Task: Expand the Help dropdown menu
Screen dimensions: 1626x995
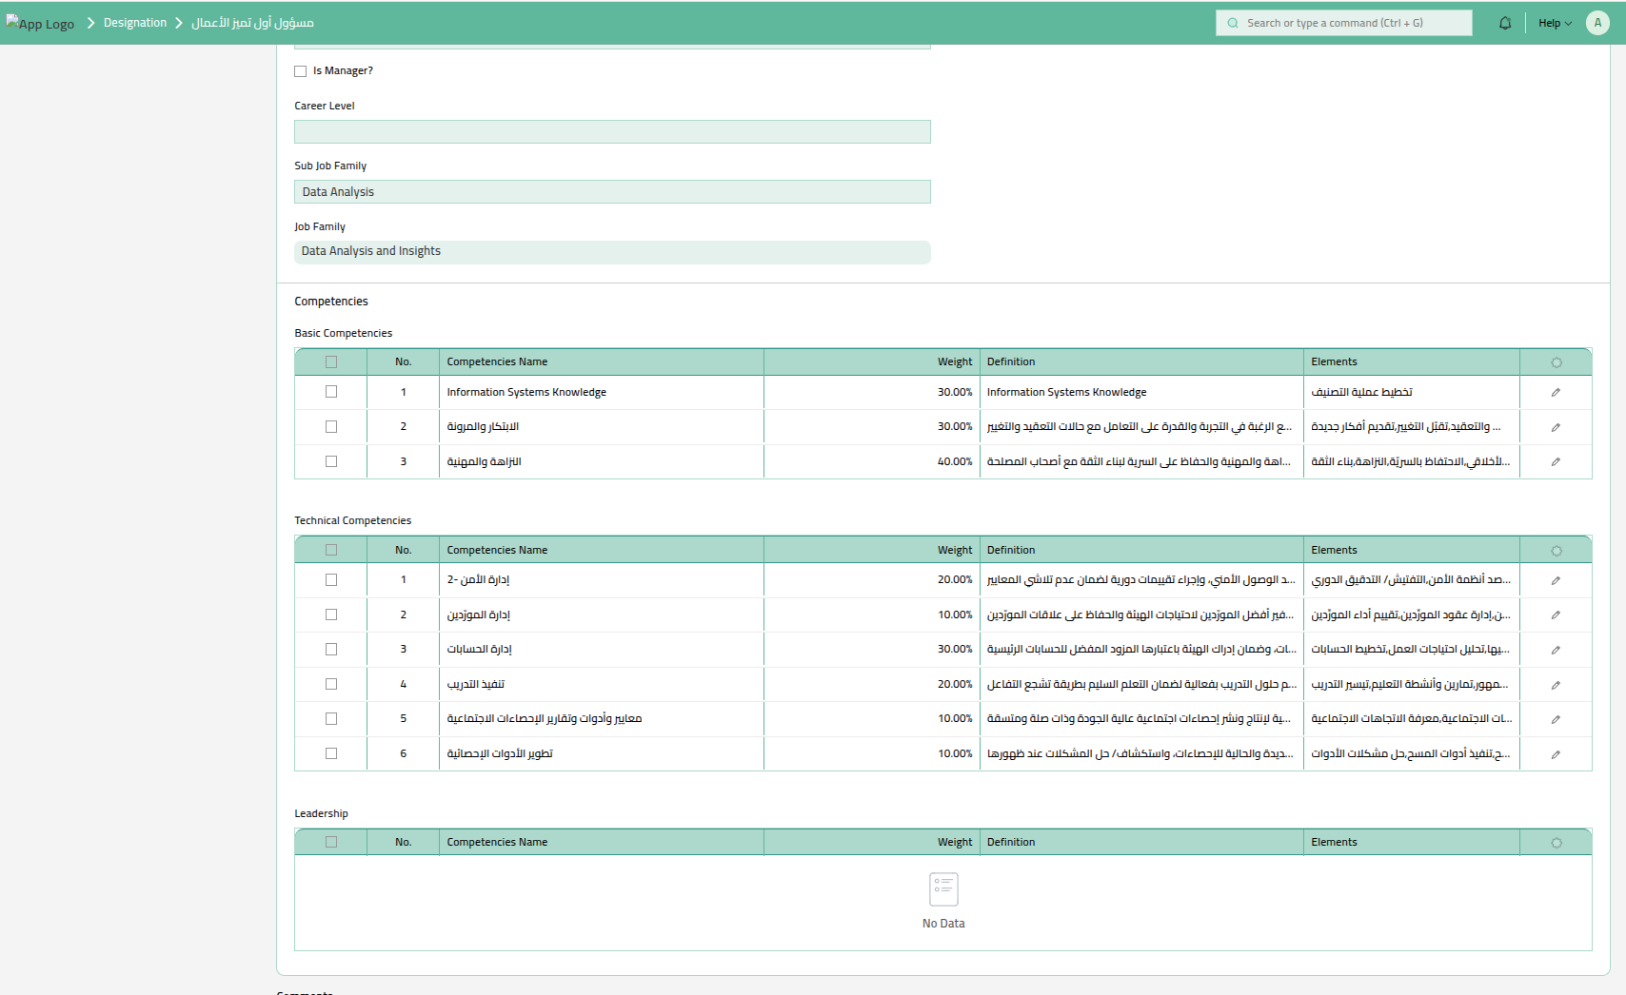Action: 1555,23
